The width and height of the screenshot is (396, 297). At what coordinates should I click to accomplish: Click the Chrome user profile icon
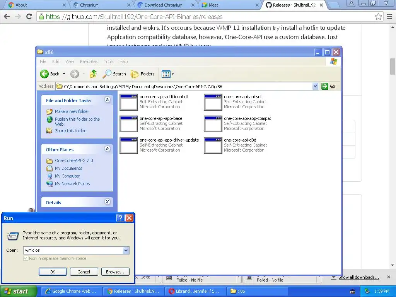(x=351, y=3)
